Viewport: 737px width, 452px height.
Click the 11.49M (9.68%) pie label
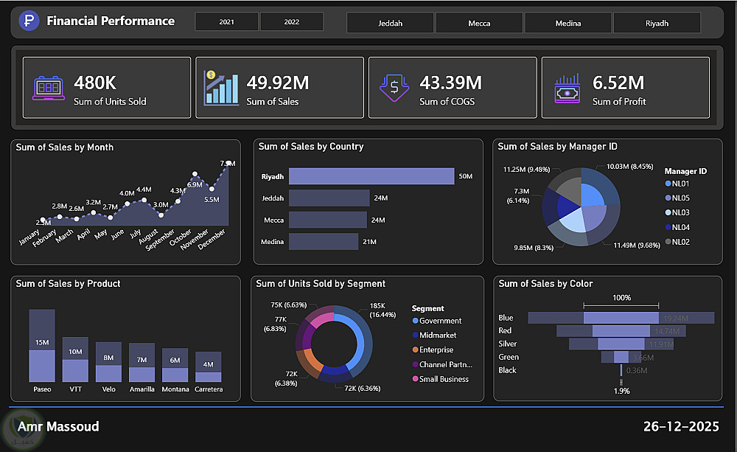click(x=637, y=245)
